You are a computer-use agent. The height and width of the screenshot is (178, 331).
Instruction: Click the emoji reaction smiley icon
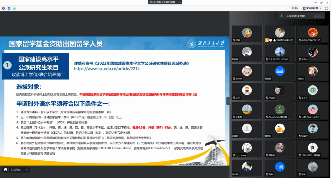point(5,170)
